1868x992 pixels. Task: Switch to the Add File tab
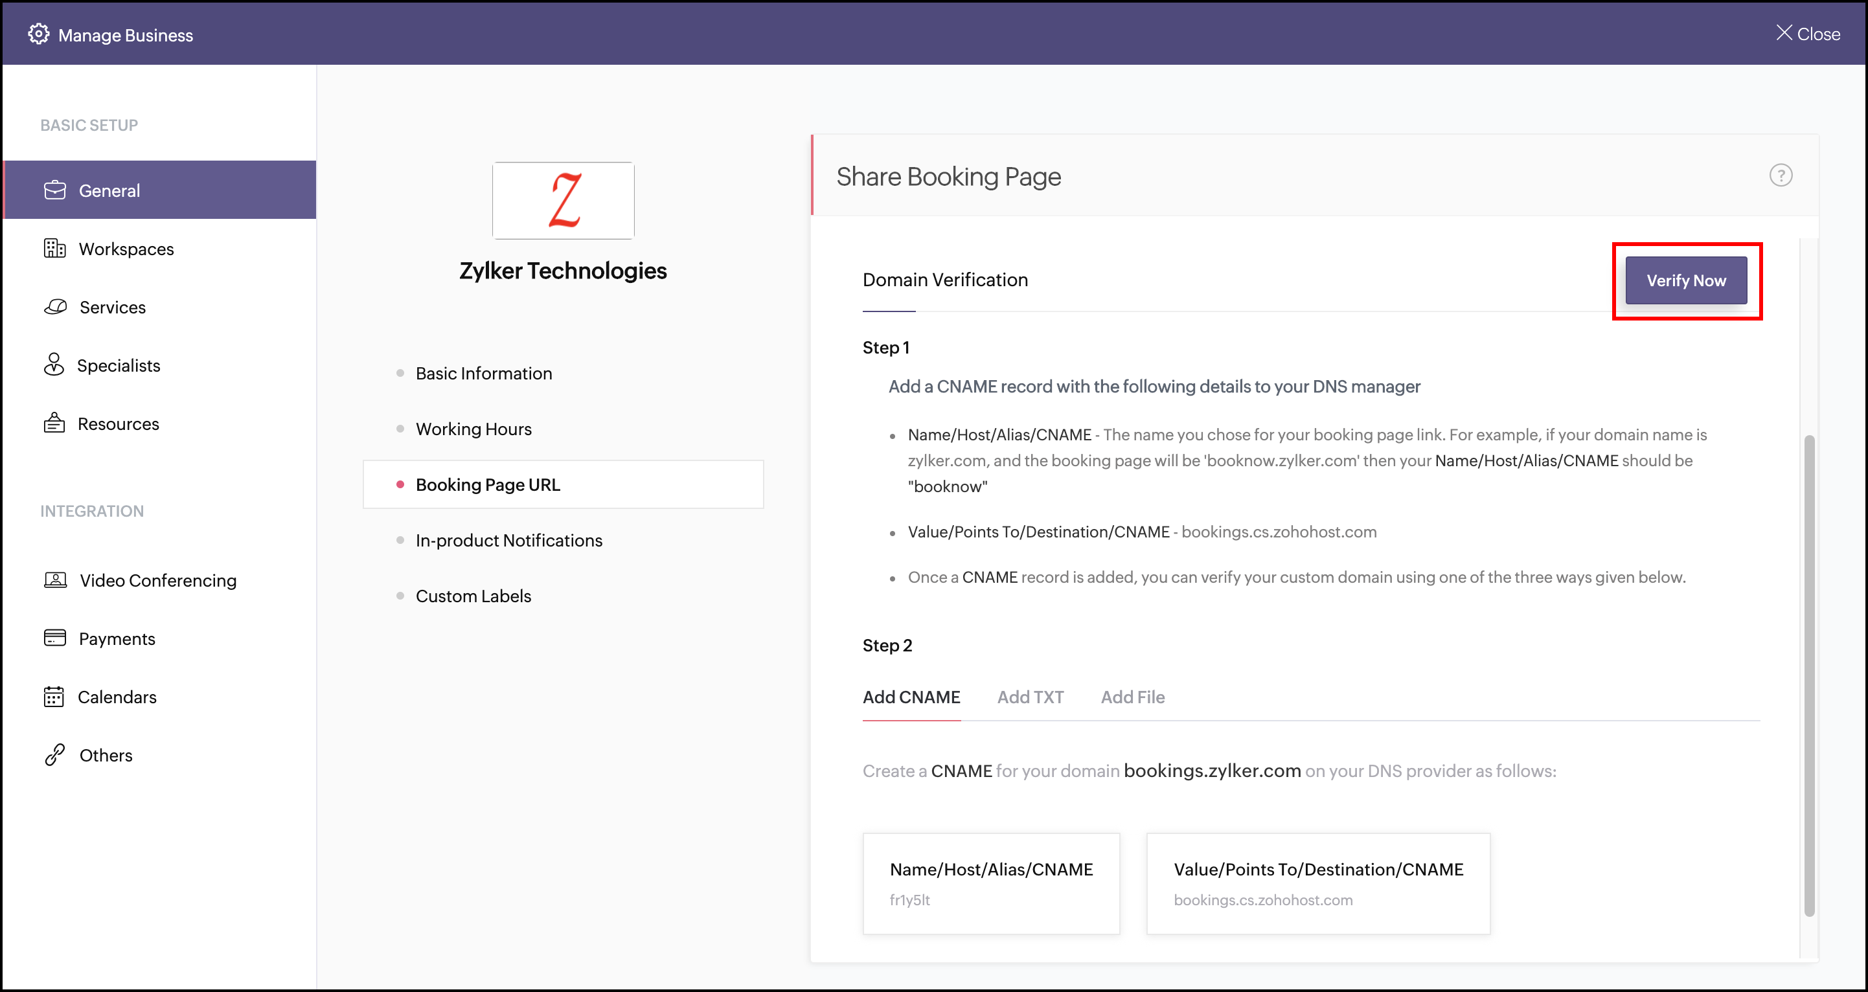tap(1132, 697)
